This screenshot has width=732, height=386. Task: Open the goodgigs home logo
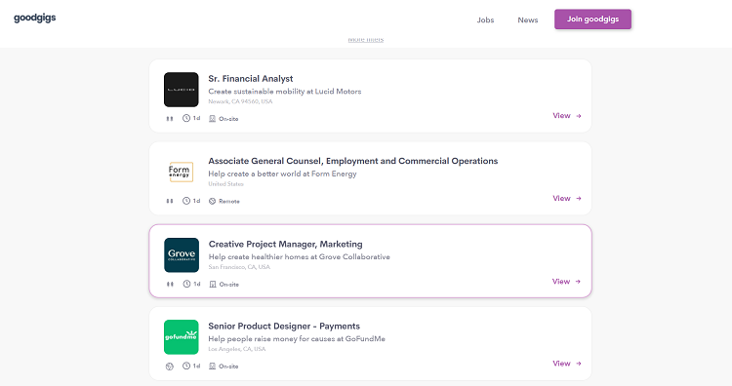point(34,18)
